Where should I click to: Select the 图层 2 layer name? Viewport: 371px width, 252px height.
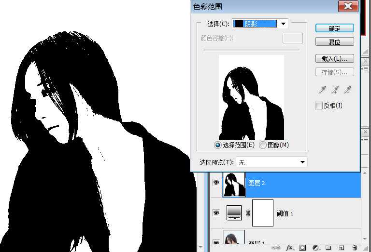coord(257,183)
